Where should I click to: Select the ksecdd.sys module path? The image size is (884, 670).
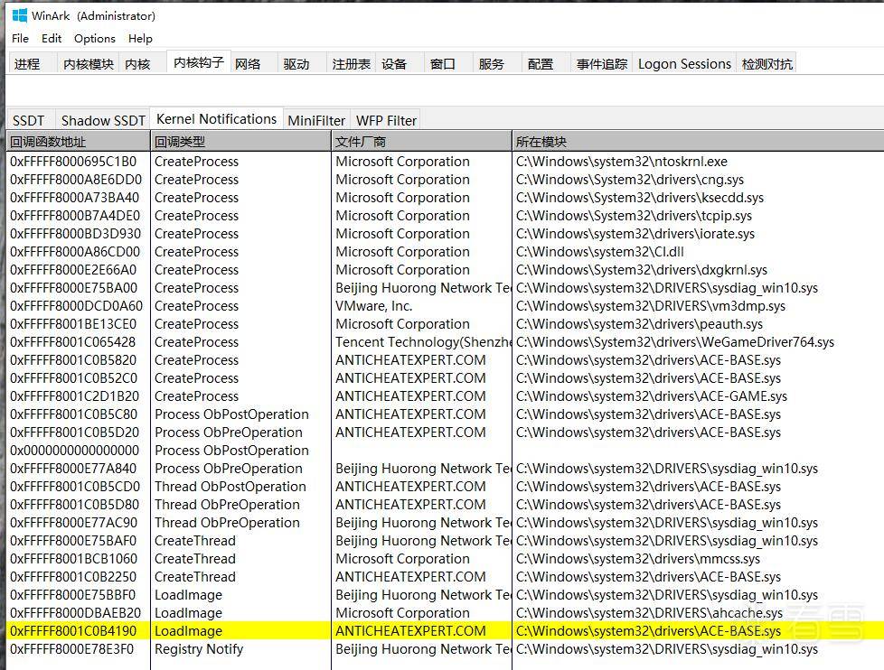(x=640, y=198)
